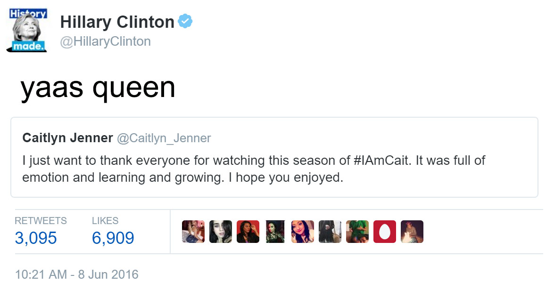Viewport: 546px width, 298px height.
Task: View the 3,095 retweets list
Action: [x=36, y=238]
